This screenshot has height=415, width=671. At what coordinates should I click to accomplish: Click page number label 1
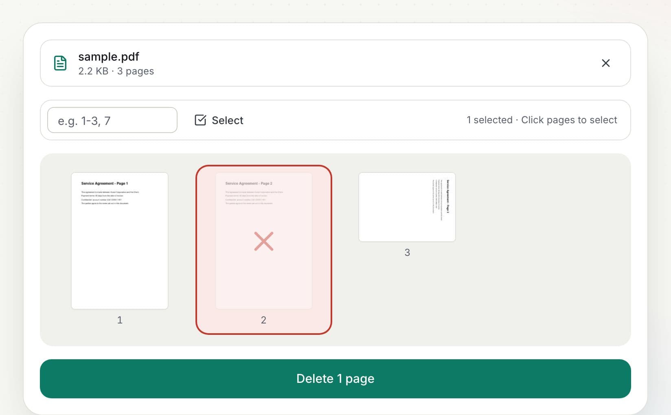120,320
